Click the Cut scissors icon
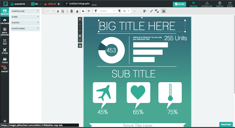 (58, 11)
